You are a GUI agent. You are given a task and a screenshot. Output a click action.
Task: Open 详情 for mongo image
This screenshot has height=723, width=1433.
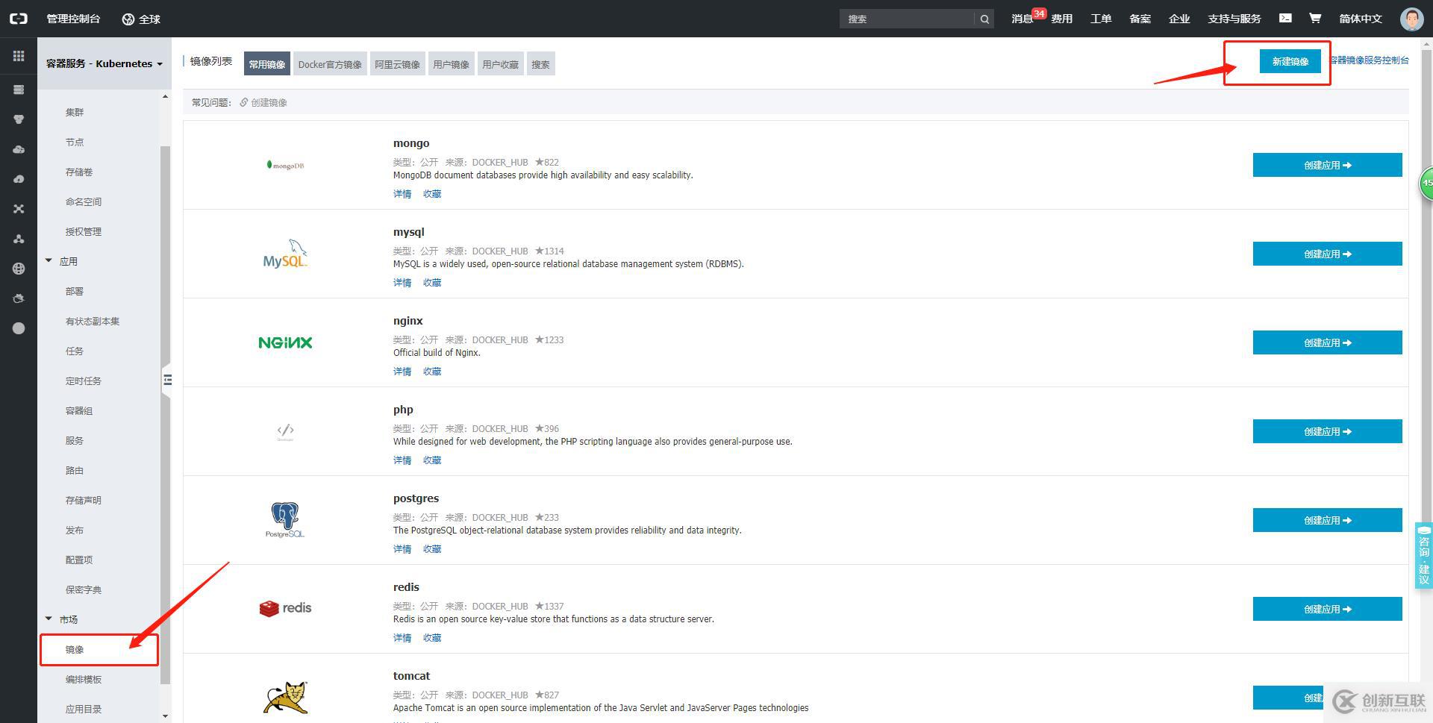tap(402, 194)
